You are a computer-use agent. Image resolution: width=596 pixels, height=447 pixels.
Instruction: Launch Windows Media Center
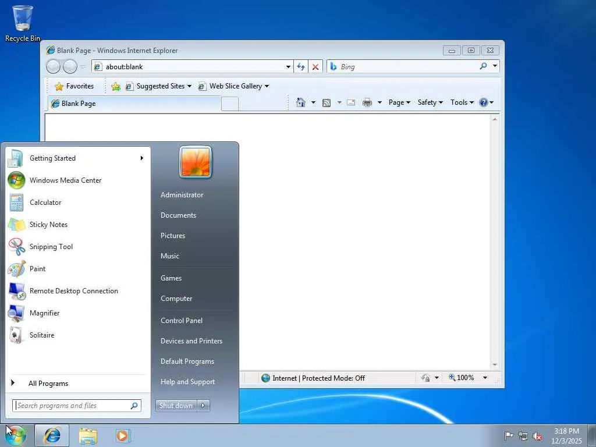tap(78, 180)
